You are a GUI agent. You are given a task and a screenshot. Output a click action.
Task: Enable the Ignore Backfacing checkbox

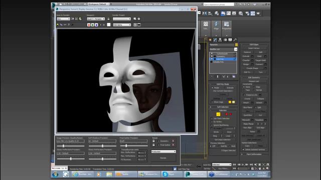click(212, 125)
